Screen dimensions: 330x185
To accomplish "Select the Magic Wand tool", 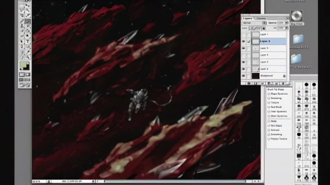I will (27, 10).
